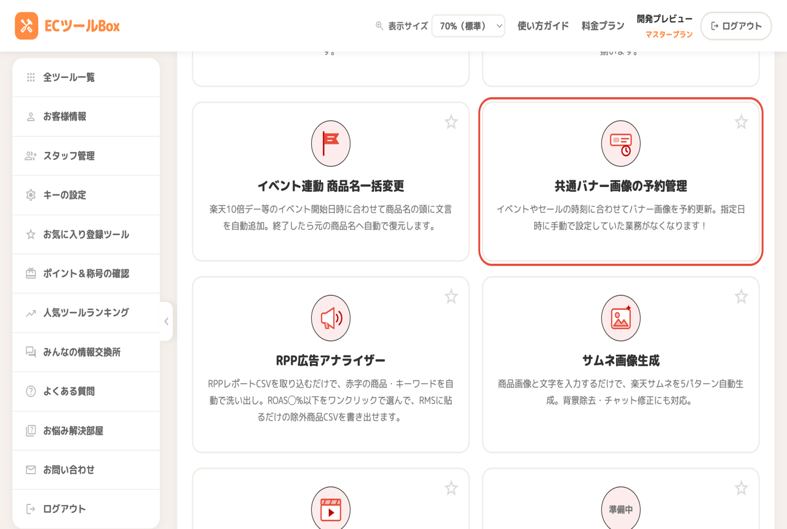Click the flag icon on イベント連動 商品名一括変更 card

click(x=331, y=143)
